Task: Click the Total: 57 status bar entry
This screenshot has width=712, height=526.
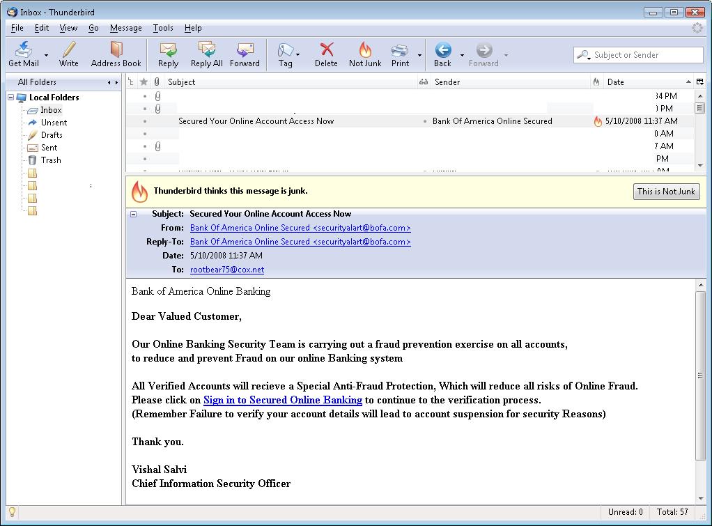Action: tap(672, 512)
